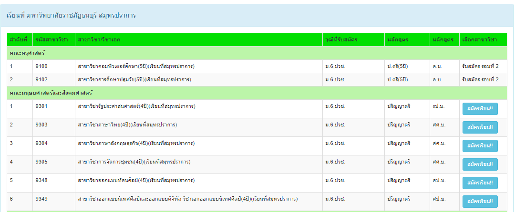Click รับสมัคร รอบที่ 2 in row 9100
Image resolution: width=515 pixels, height=212 pixels.
point(480,67)
